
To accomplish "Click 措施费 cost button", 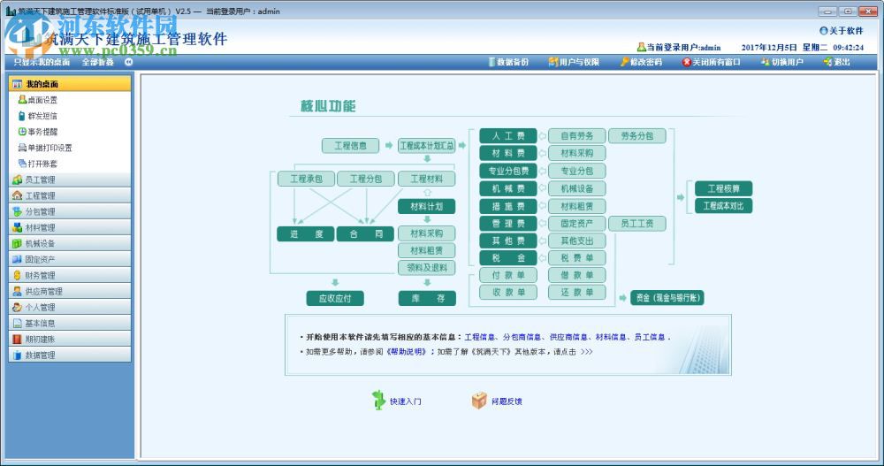I will (508, 207).
